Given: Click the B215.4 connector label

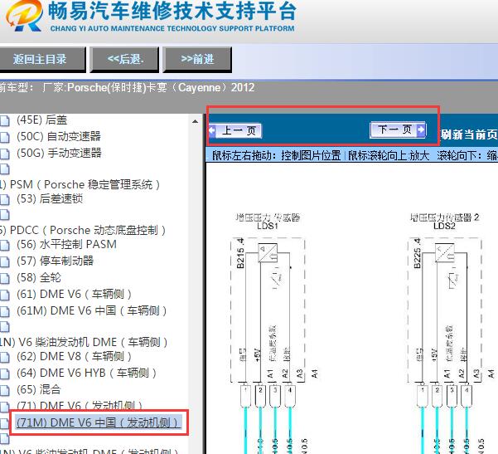Looking at the screenshot, I should coord(240,253).
